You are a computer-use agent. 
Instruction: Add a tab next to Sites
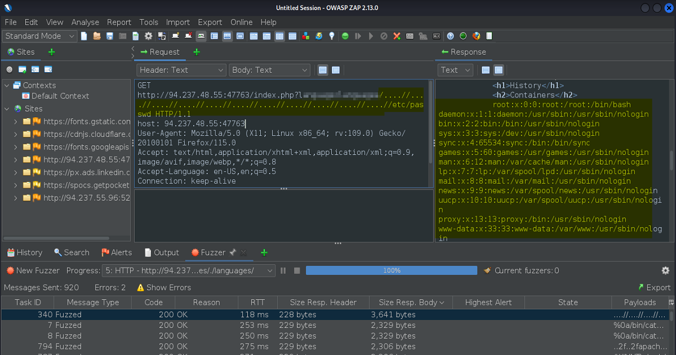point(52,52)
